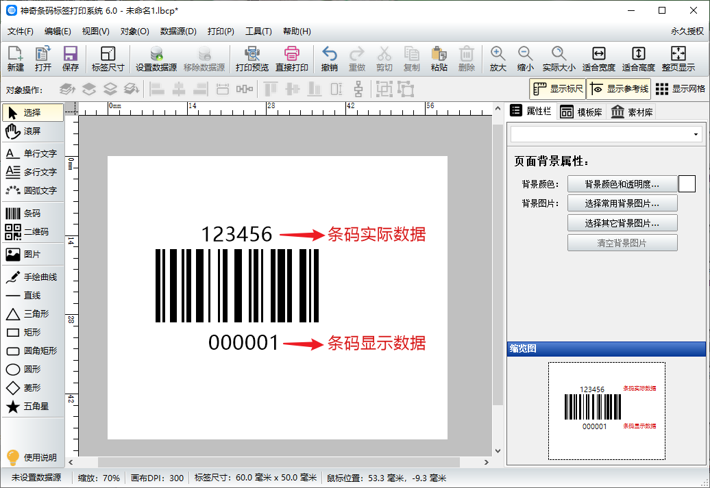Pick the 直线 line tool
This screenshot has width=710, height=488.
[x=33, y=296]
